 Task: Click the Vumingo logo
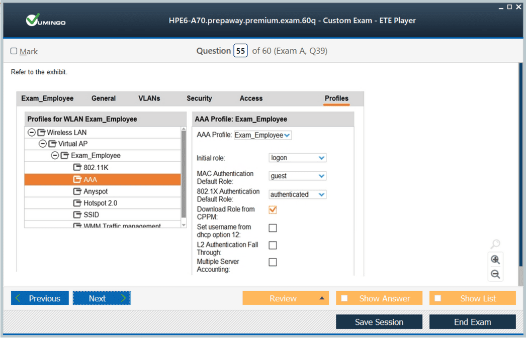[46, 21]
